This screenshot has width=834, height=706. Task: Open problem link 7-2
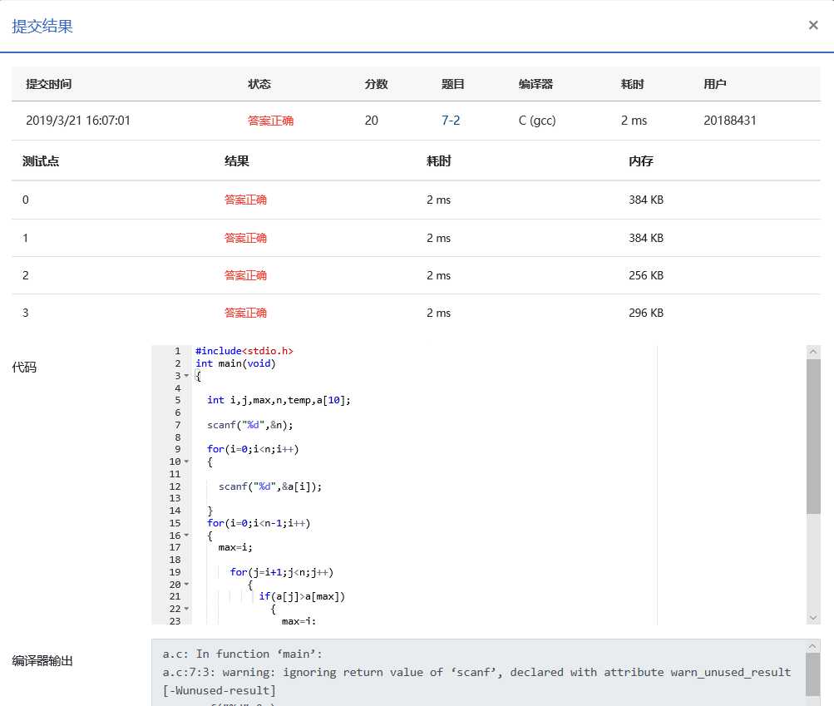(x=451, y=121)
